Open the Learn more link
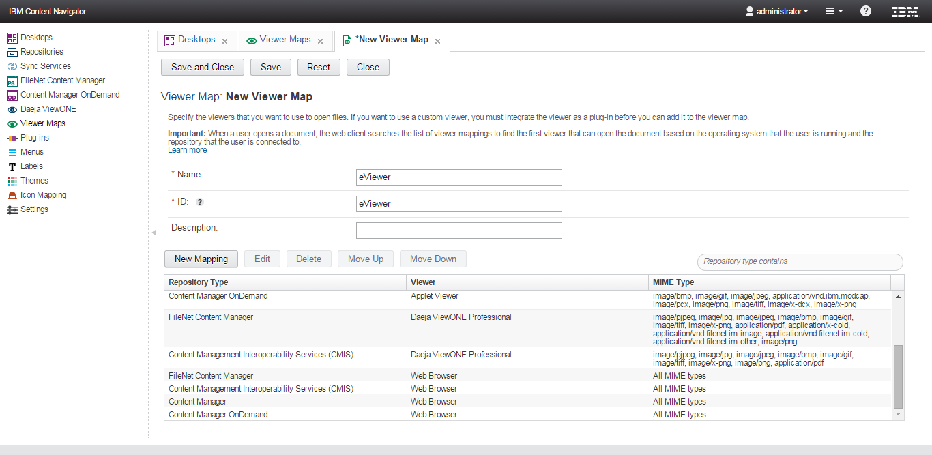Screen dimensions: 932x455 click(187, 150)
